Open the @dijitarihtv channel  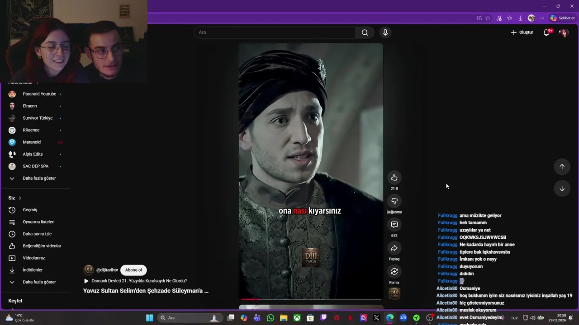coord(107,270)
